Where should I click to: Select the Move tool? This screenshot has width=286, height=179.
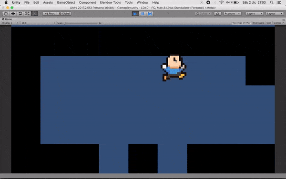coord(13,13)
